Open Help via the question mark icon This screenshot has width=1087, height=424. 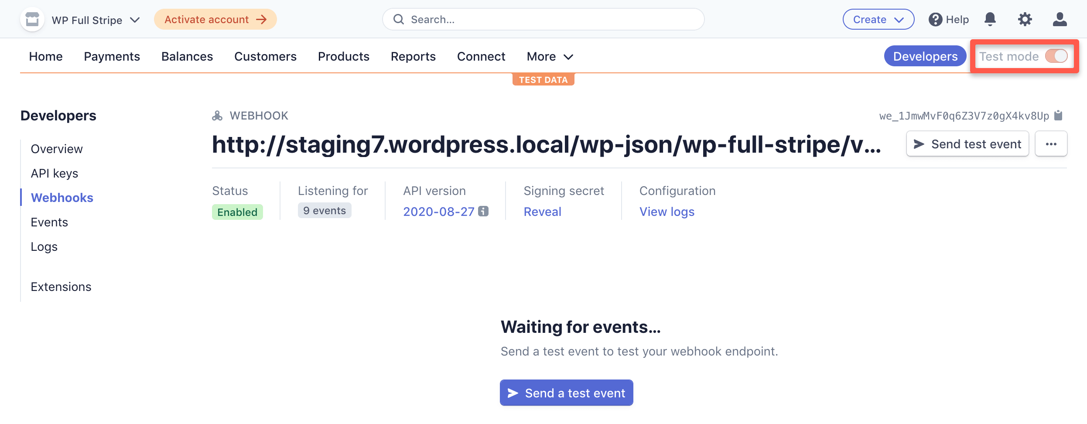(935, 19)
